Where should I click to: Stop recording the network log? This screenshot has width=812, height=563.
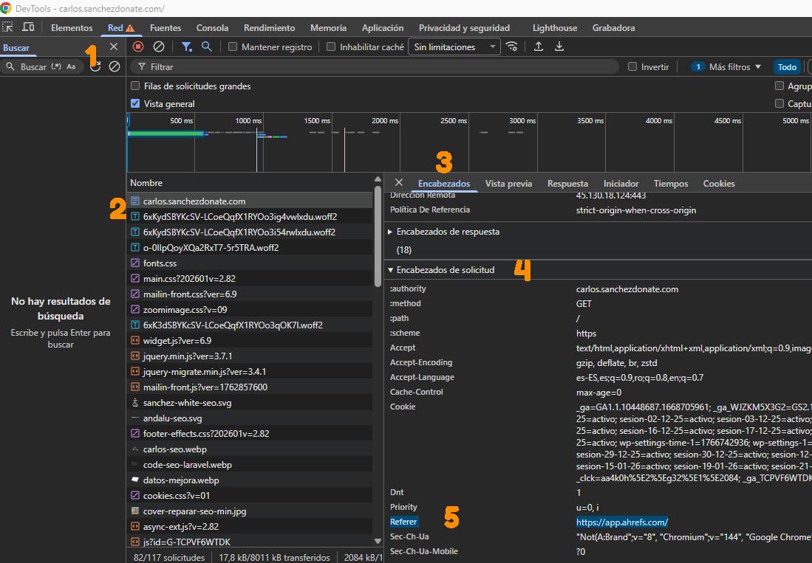[138, 46]
